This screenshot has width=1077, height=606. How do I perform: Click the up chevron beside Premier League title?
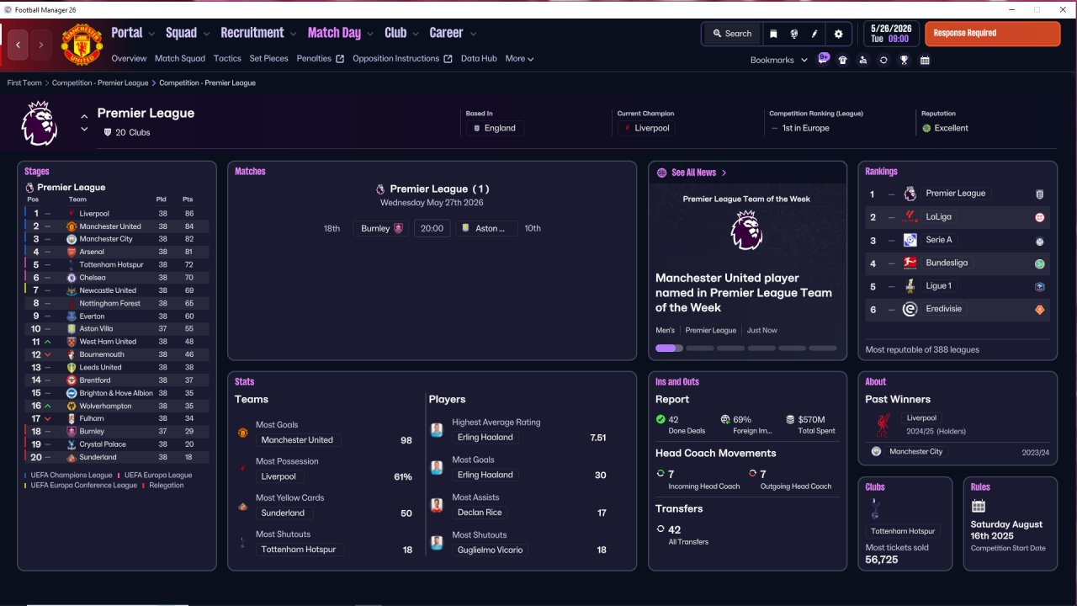coord(84,116)
